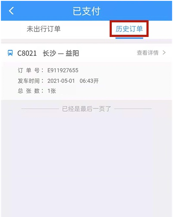Click the departure time 06:43开

pos(89,81)
